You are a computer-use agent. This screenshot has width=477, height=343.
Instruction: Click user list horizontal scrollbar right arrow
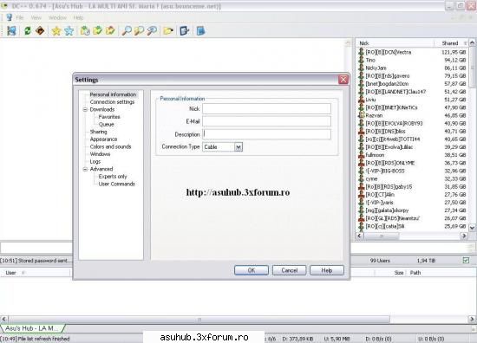tap(464, 236)
